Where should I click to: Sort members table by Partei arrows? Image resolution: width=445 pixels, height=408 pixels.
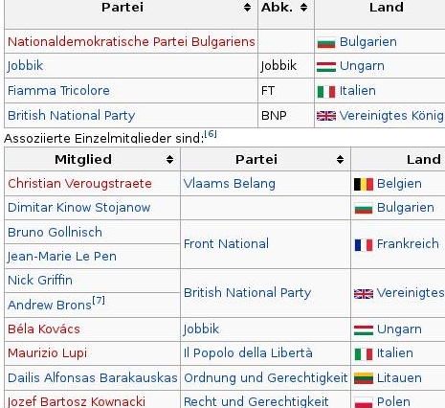(340, 159)
